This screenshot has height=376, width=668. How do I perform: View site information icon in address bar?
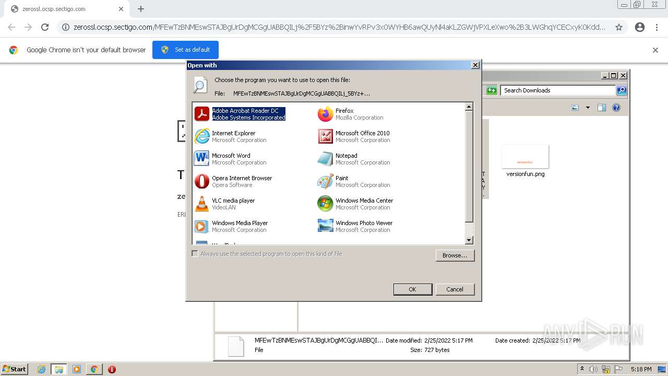[66, 27]
